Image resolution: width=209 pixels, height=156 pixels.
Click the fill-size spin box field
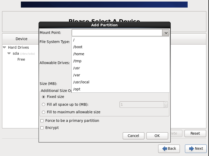tap(142, 105)
